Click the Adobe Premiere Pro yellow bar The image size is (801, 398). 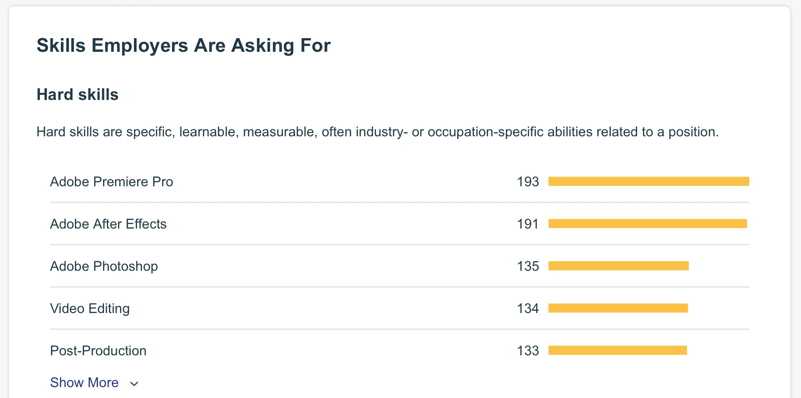click(648, 182)
